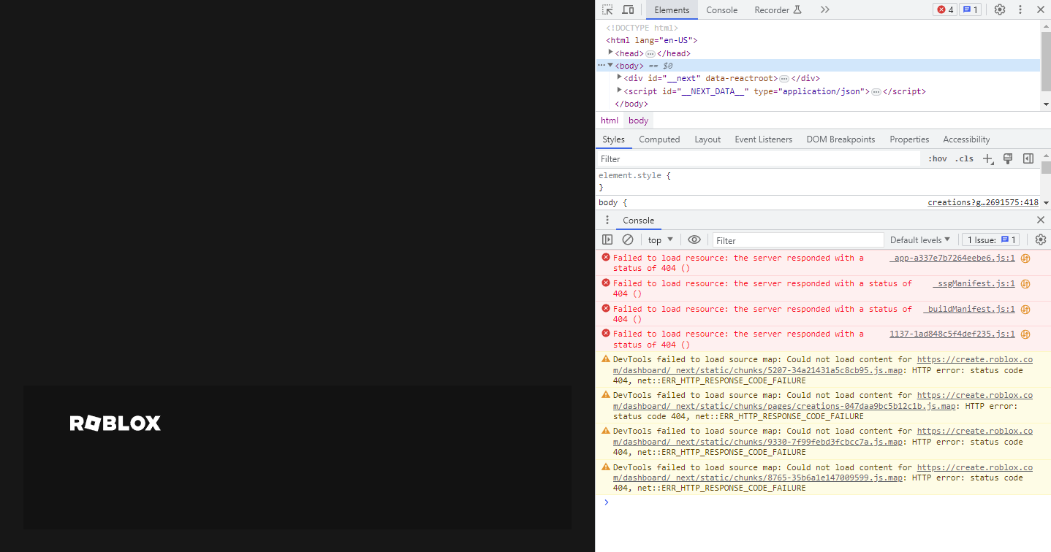This screenshot has height=552, width=1051.
Task: Open the Default levels dropdown
Action: point(919,239)
